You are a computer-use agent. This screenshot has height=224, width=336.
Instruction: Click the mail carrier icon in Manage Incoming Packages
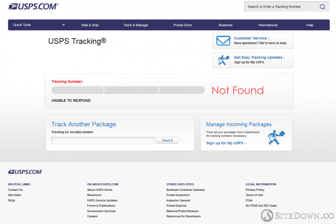(276, 137)
